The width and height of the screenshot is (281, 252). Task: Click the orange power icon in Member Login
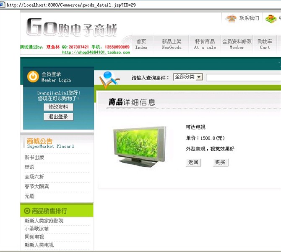[33, 76]
